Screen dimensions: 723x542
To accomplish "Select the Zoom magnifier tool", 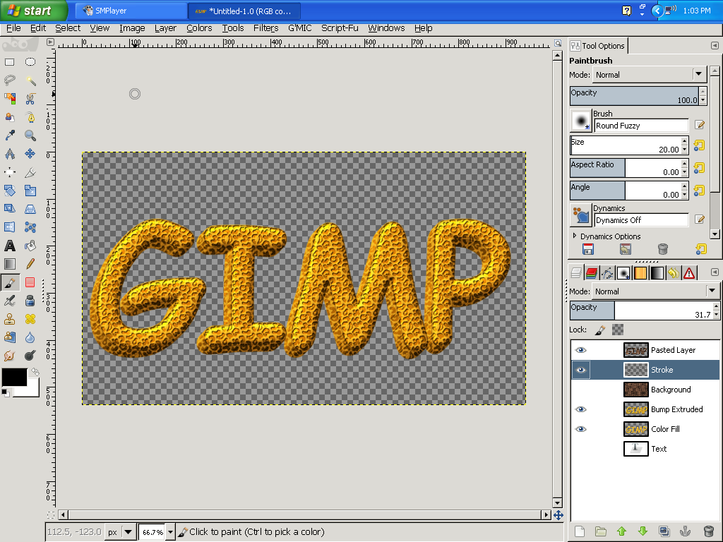I will pyautogui.click(x=30, y=135).
